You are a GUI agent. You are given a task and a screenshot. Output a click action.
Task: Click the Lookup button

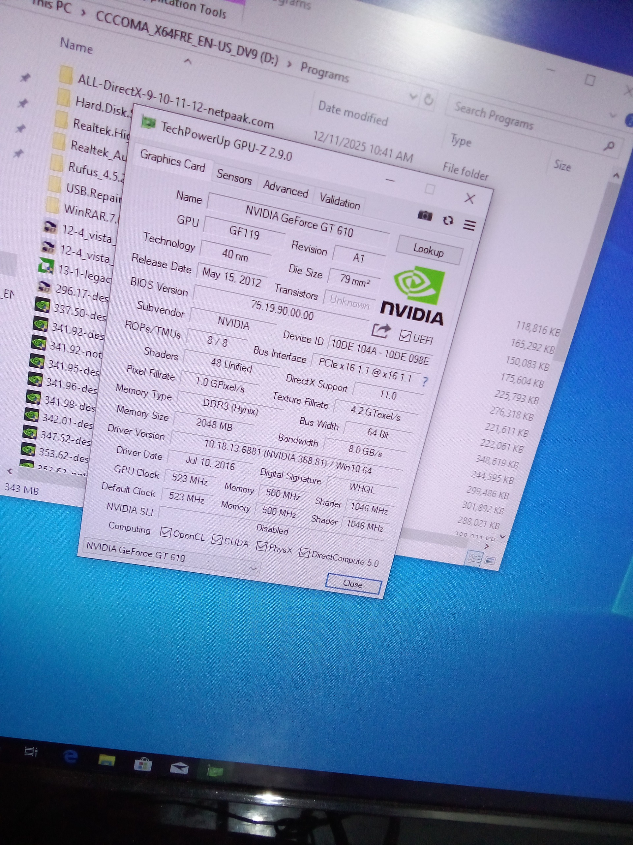coord(429,250)
